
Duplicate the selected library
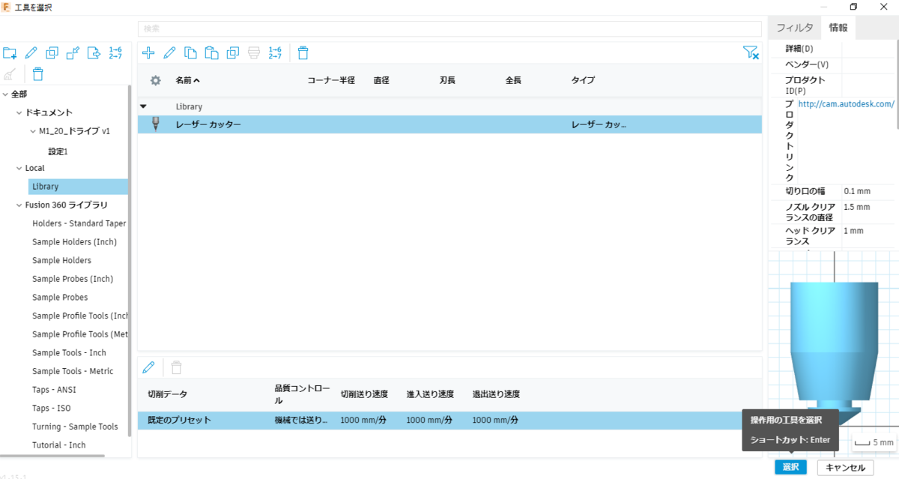pyautogui.click(x=51, y=52)
